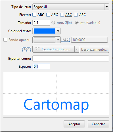The height and width of the screenshot is (132, 113).
Task: Open the Tipo de letra dropdown arrow
Action: [x=106, y=7]
